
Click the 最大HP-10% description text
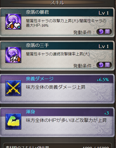tap(37, 26)
